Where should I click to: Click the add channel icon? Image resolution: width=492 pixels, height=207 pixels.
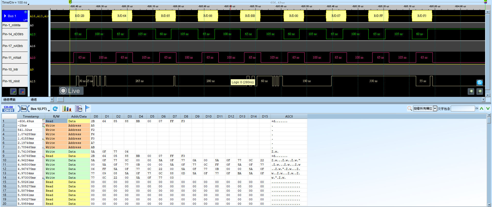tap(13, 91)
